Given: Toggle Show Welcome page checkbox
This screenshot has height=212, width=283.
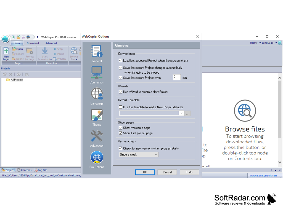Looking at the screenshot, I should coord(121,128).
